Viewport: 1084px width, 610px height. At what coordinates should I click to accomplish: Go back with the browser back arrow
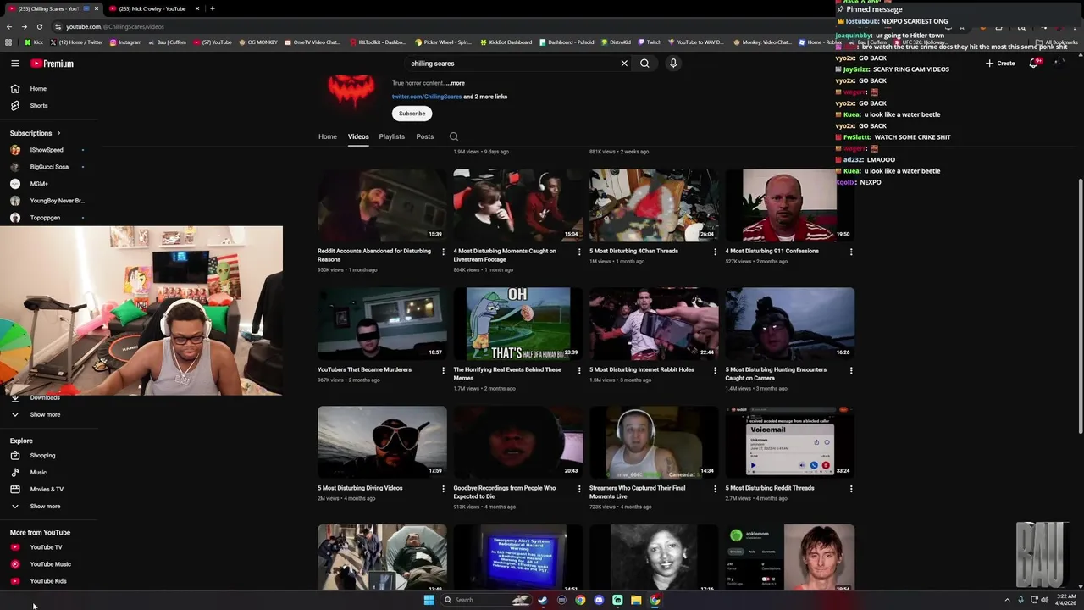[x=9, y=26]
